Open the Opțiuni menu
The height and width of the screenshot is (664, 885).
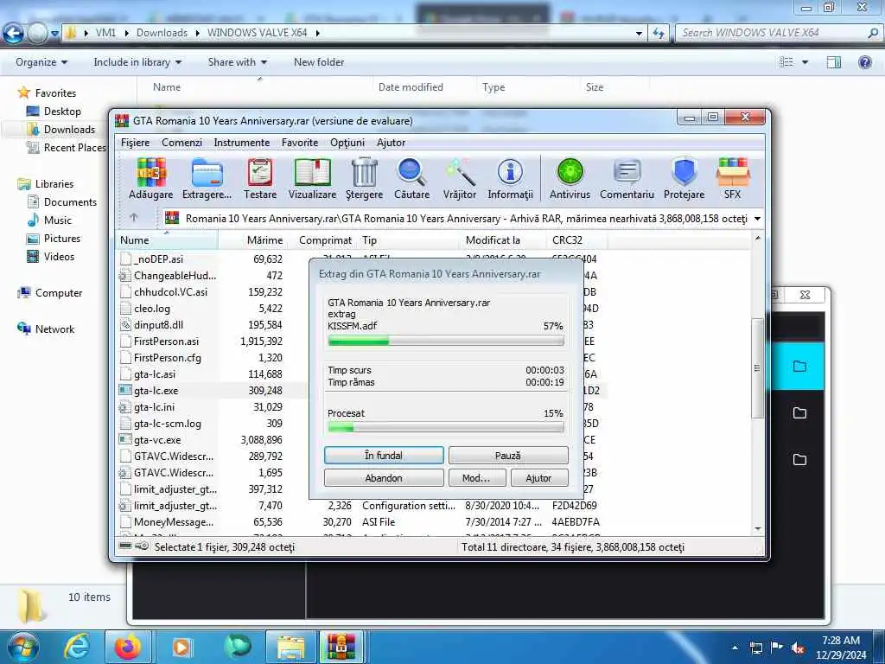pos(347,143)
